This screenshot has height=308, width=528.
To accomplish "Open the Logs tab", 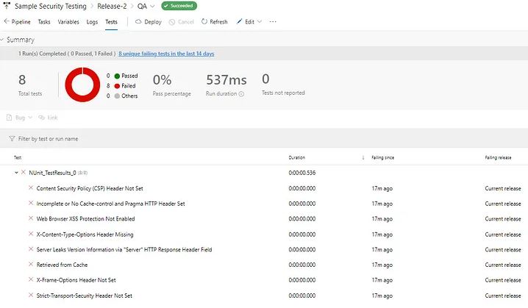I will tap(92, 22).
